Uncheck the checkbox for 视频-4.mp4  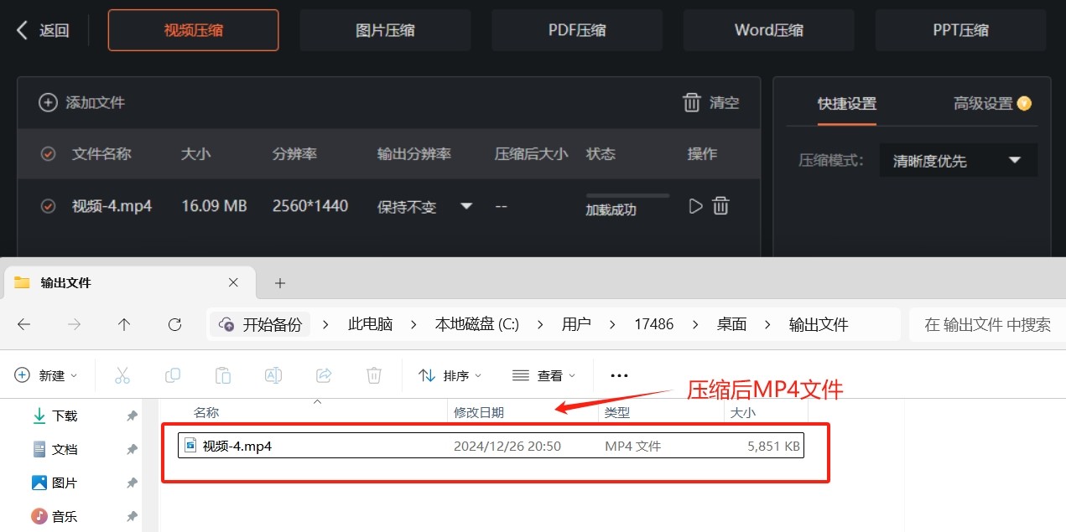coord(49,206)
